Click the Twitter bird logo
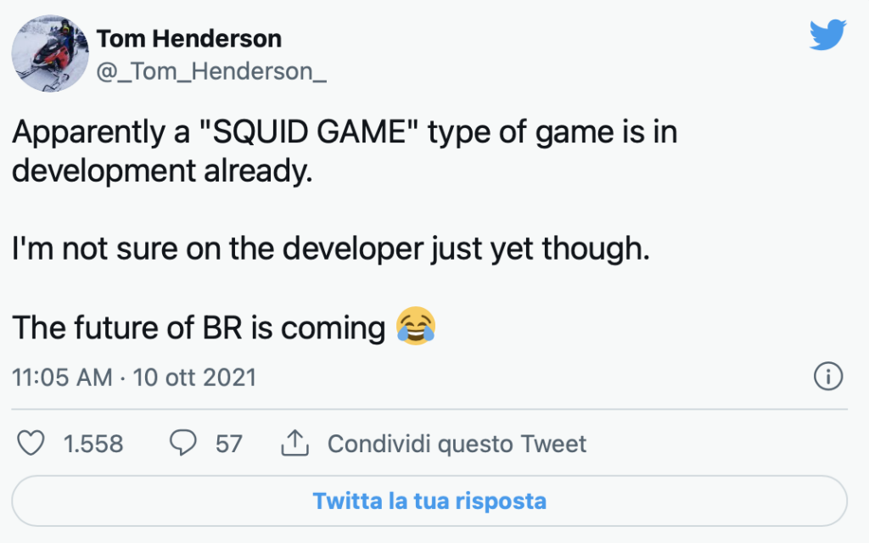869x543 pixels. pos(827,36)
